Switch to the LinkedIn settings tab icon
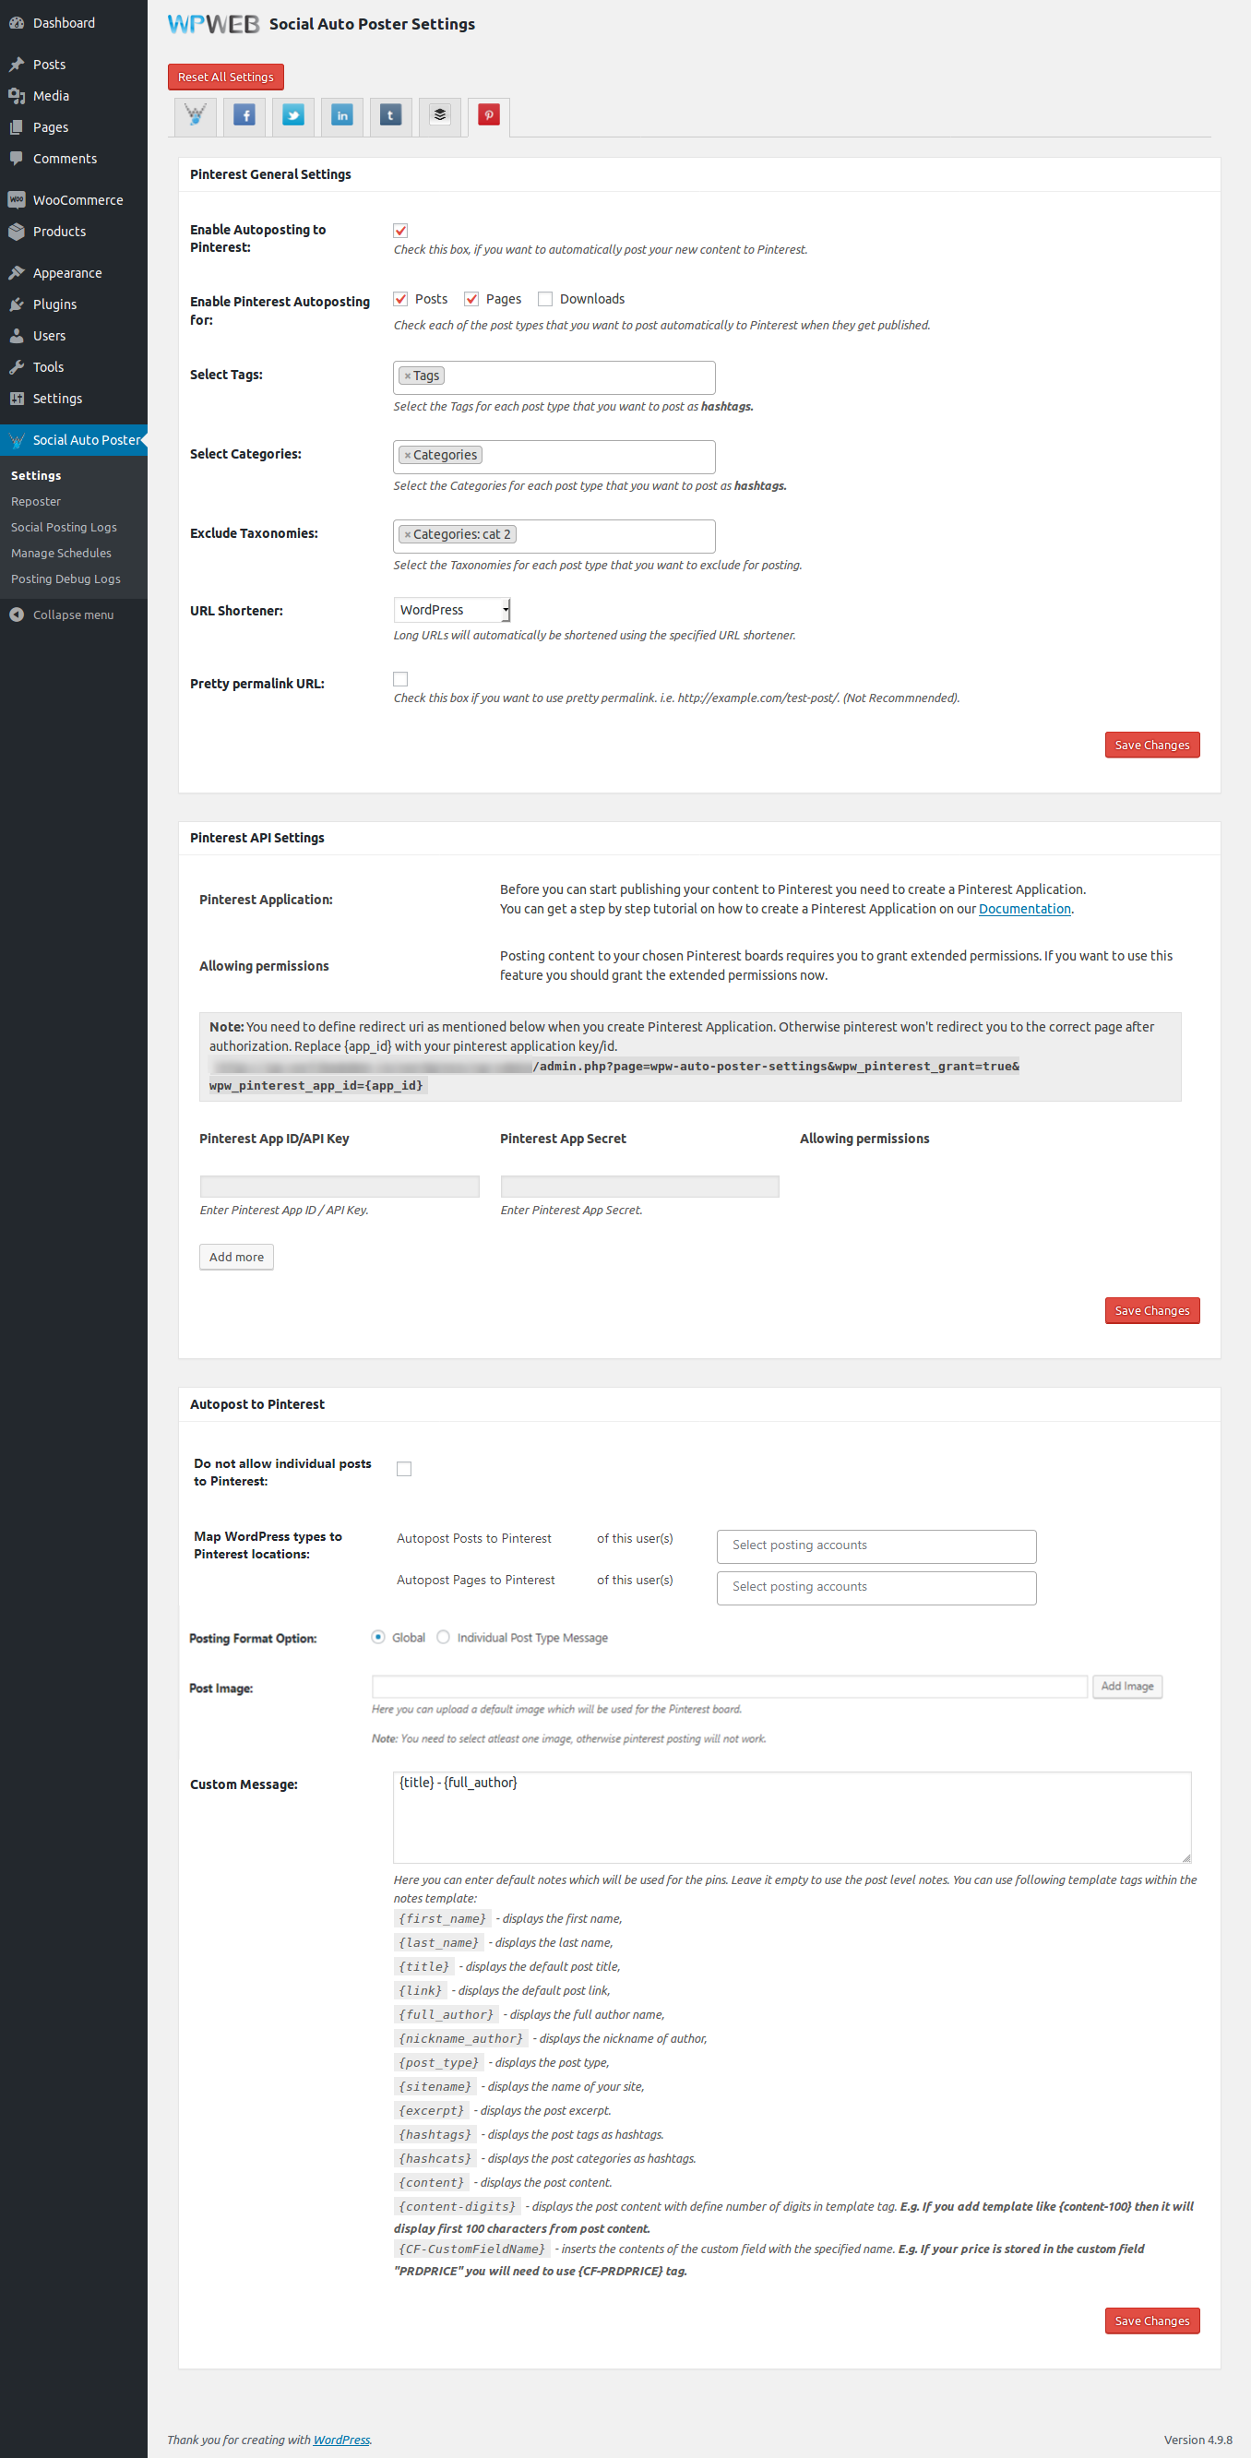Screen dimensions: 1251x2458 pos(341,115)
